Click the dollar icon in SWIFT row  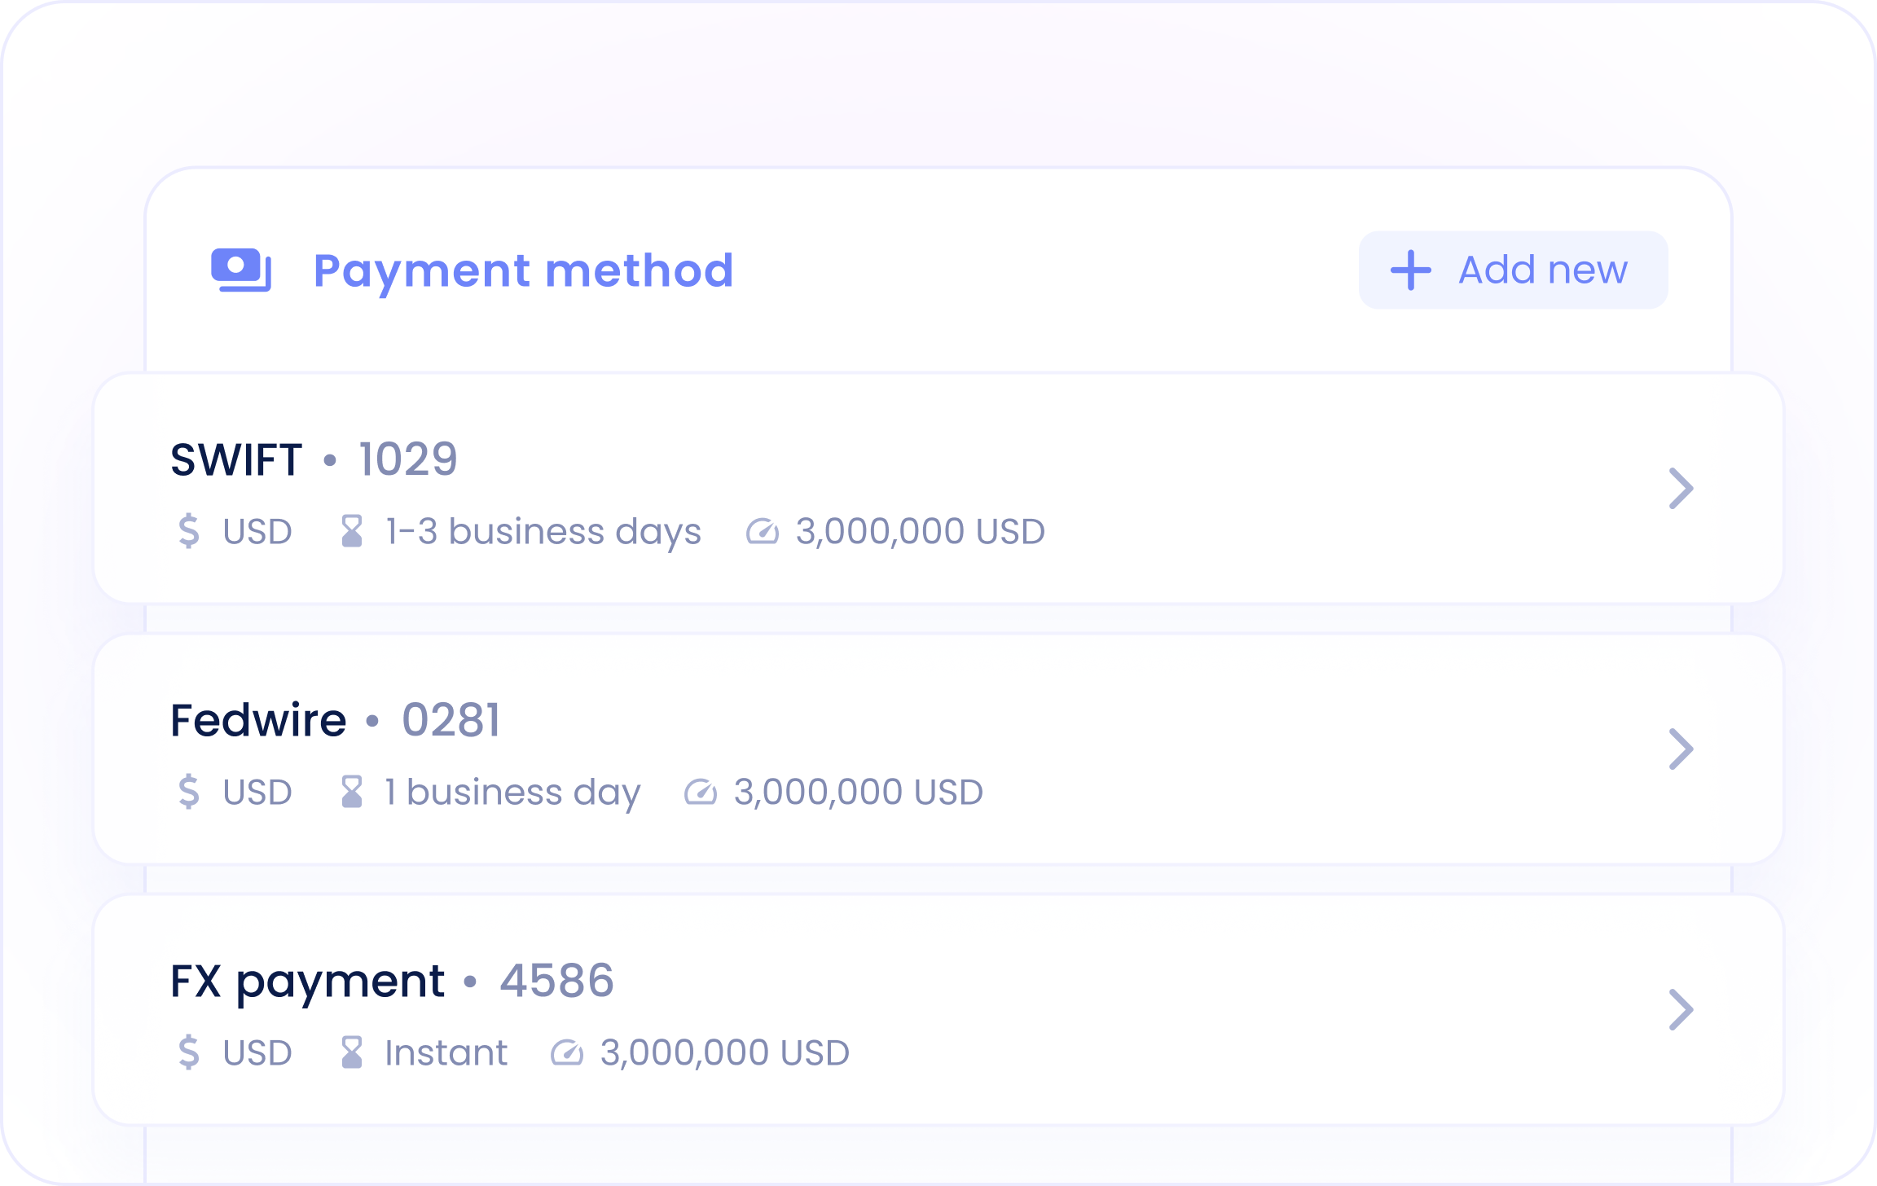tap(189, 531)
